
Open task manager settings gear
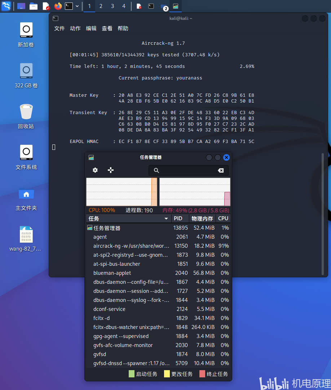tap(95, 170)
